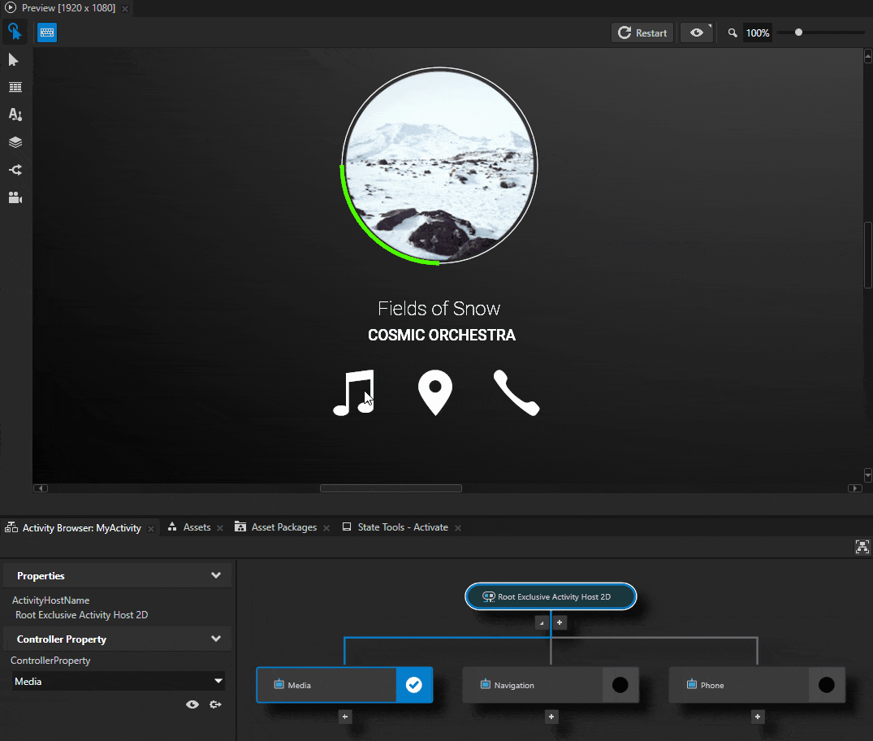Open the State Tools - Activate tab
The width and height of the screenshot is (873, 741).
coord(402,527)
